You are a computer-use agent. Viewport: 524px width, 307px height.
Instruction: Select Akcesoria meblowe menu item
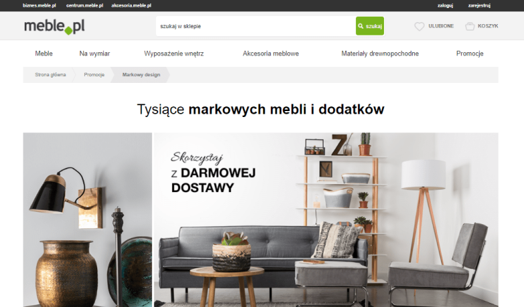coord(271,54)
